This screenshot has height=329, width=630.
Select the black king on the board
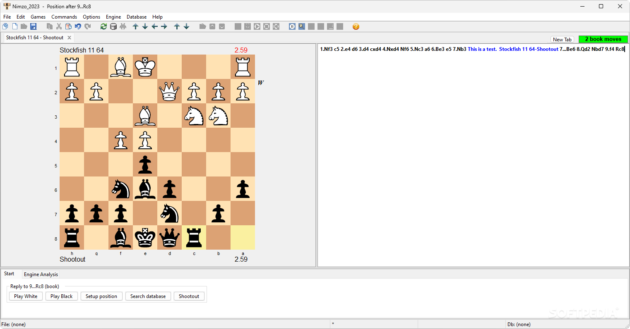point(145,238)
